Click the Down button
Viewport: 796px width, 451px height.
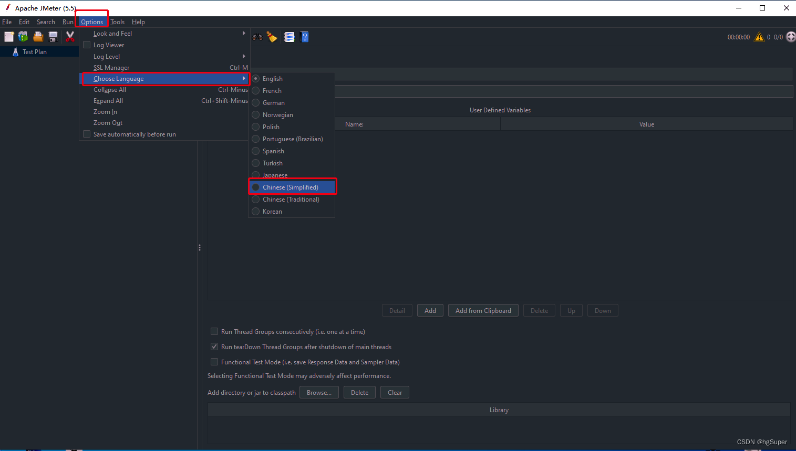[603, 311]
